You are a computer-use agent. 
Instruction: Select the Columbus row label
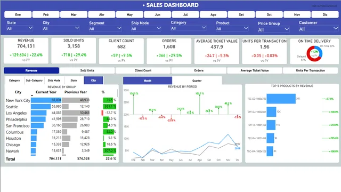pos(14,132)
